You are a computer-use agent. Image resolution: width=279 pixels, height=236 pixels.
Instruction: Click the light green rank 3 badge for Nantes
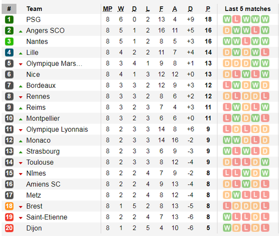(x=9, y=41)
